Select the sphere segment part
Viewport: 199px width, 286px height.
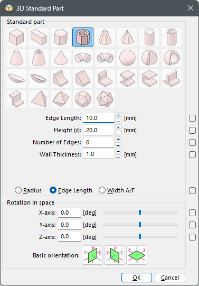point(149,58)
